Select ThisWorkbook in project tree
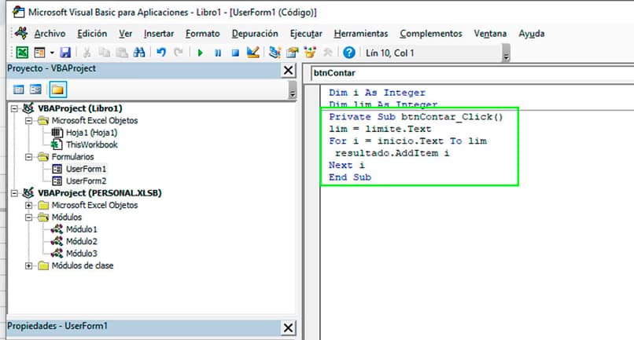The width and height of the screenshot is (634, 340). (92, 144)
